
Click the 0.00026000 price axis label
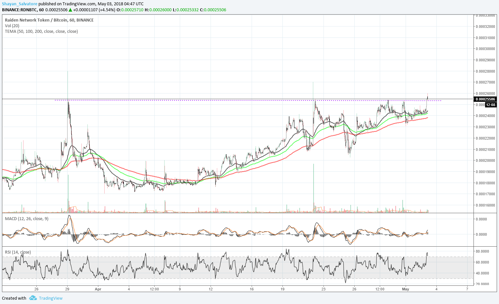point(485,93)
